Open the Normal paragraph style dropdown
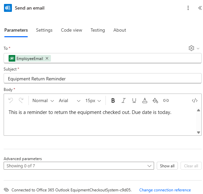Screen dimensions: 203x194 [43, 100]
